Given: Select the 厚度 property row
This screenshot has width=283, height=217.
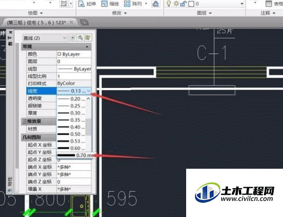Looking at the screenshot, I should coord(41,113).
